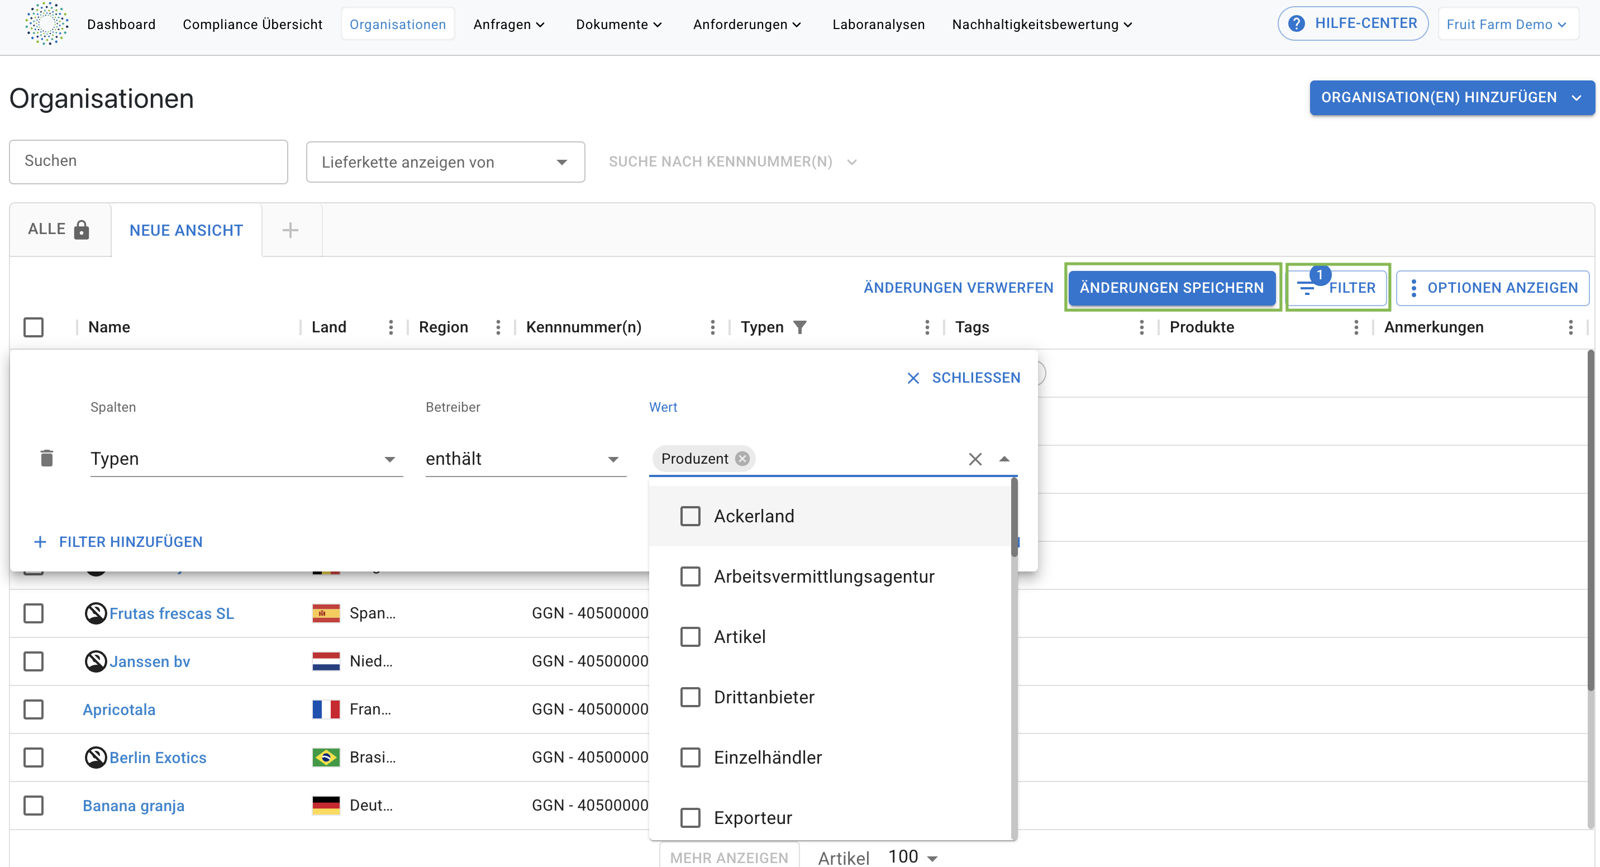Check the Ackerland option

[x=690, y=516]
